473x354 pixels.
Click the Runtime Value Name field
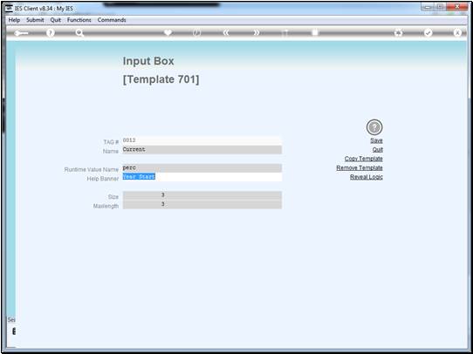202,168
